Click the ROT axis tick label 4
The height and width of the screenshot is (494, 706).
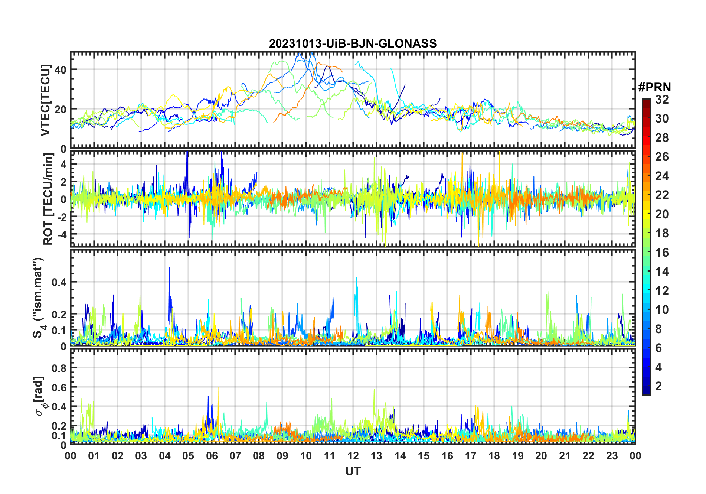coord(63,164)
